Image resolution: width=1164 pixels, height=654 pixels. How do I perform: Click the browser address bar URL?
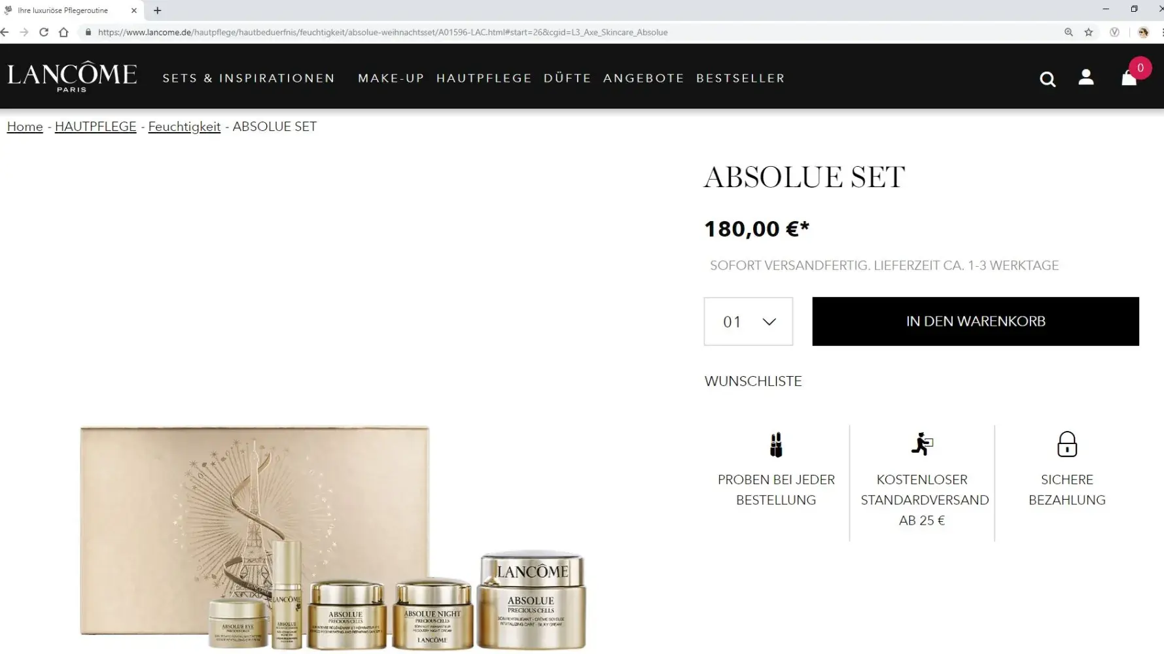click(x=383, y=32)
